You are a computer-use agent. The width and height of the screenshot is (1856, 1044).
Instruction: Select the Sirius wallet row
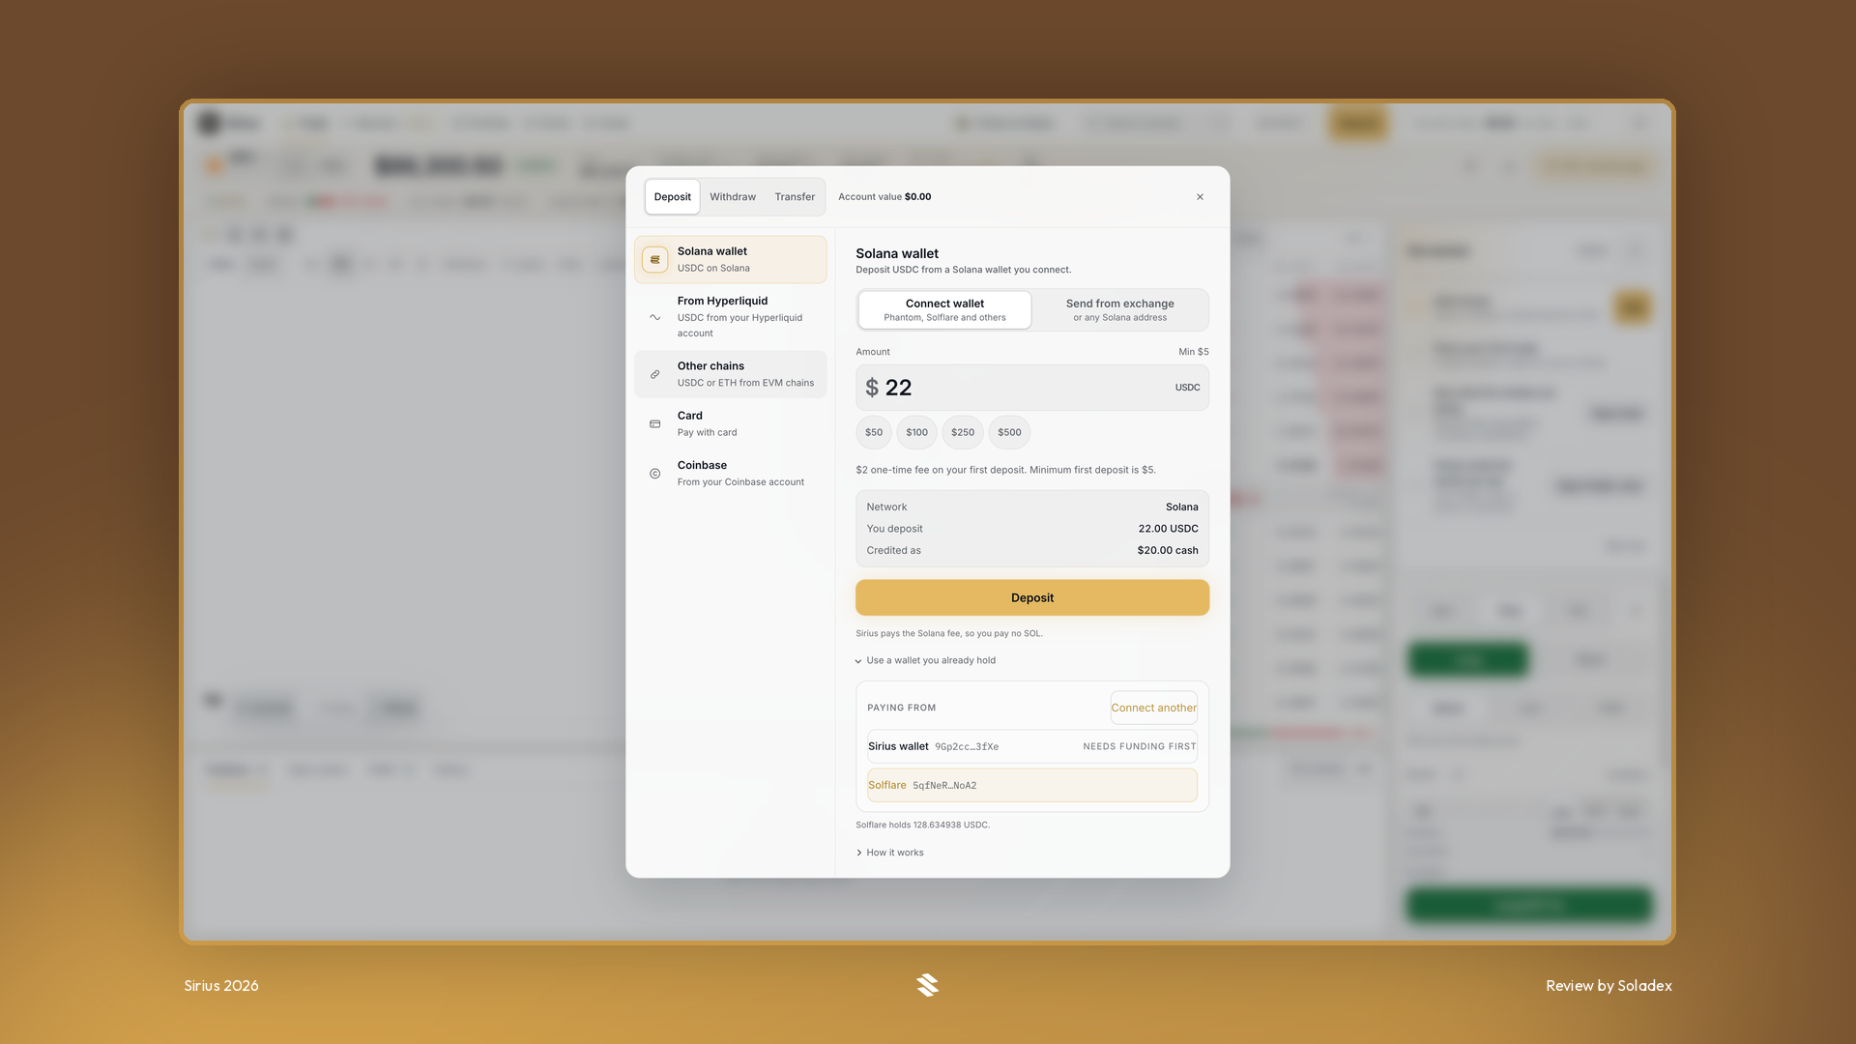pos(1031,746)
